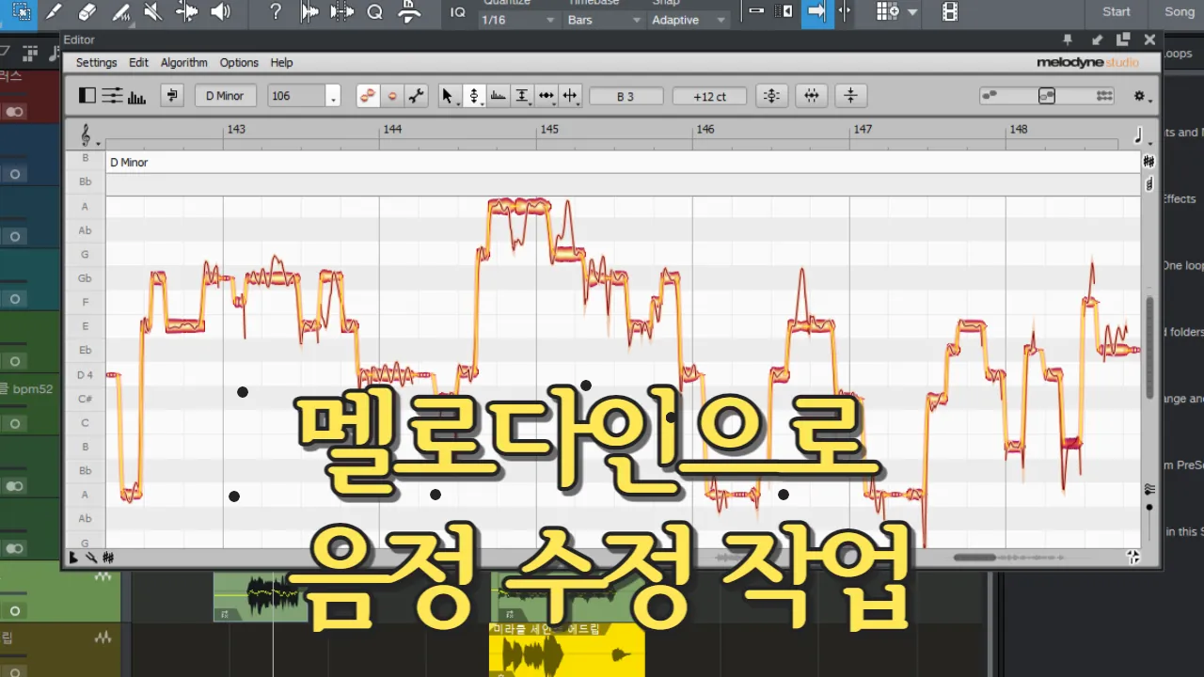Open the Melodyne Options menu
The height and width of the screenshot is (677, 1204).
click(239, 63)
